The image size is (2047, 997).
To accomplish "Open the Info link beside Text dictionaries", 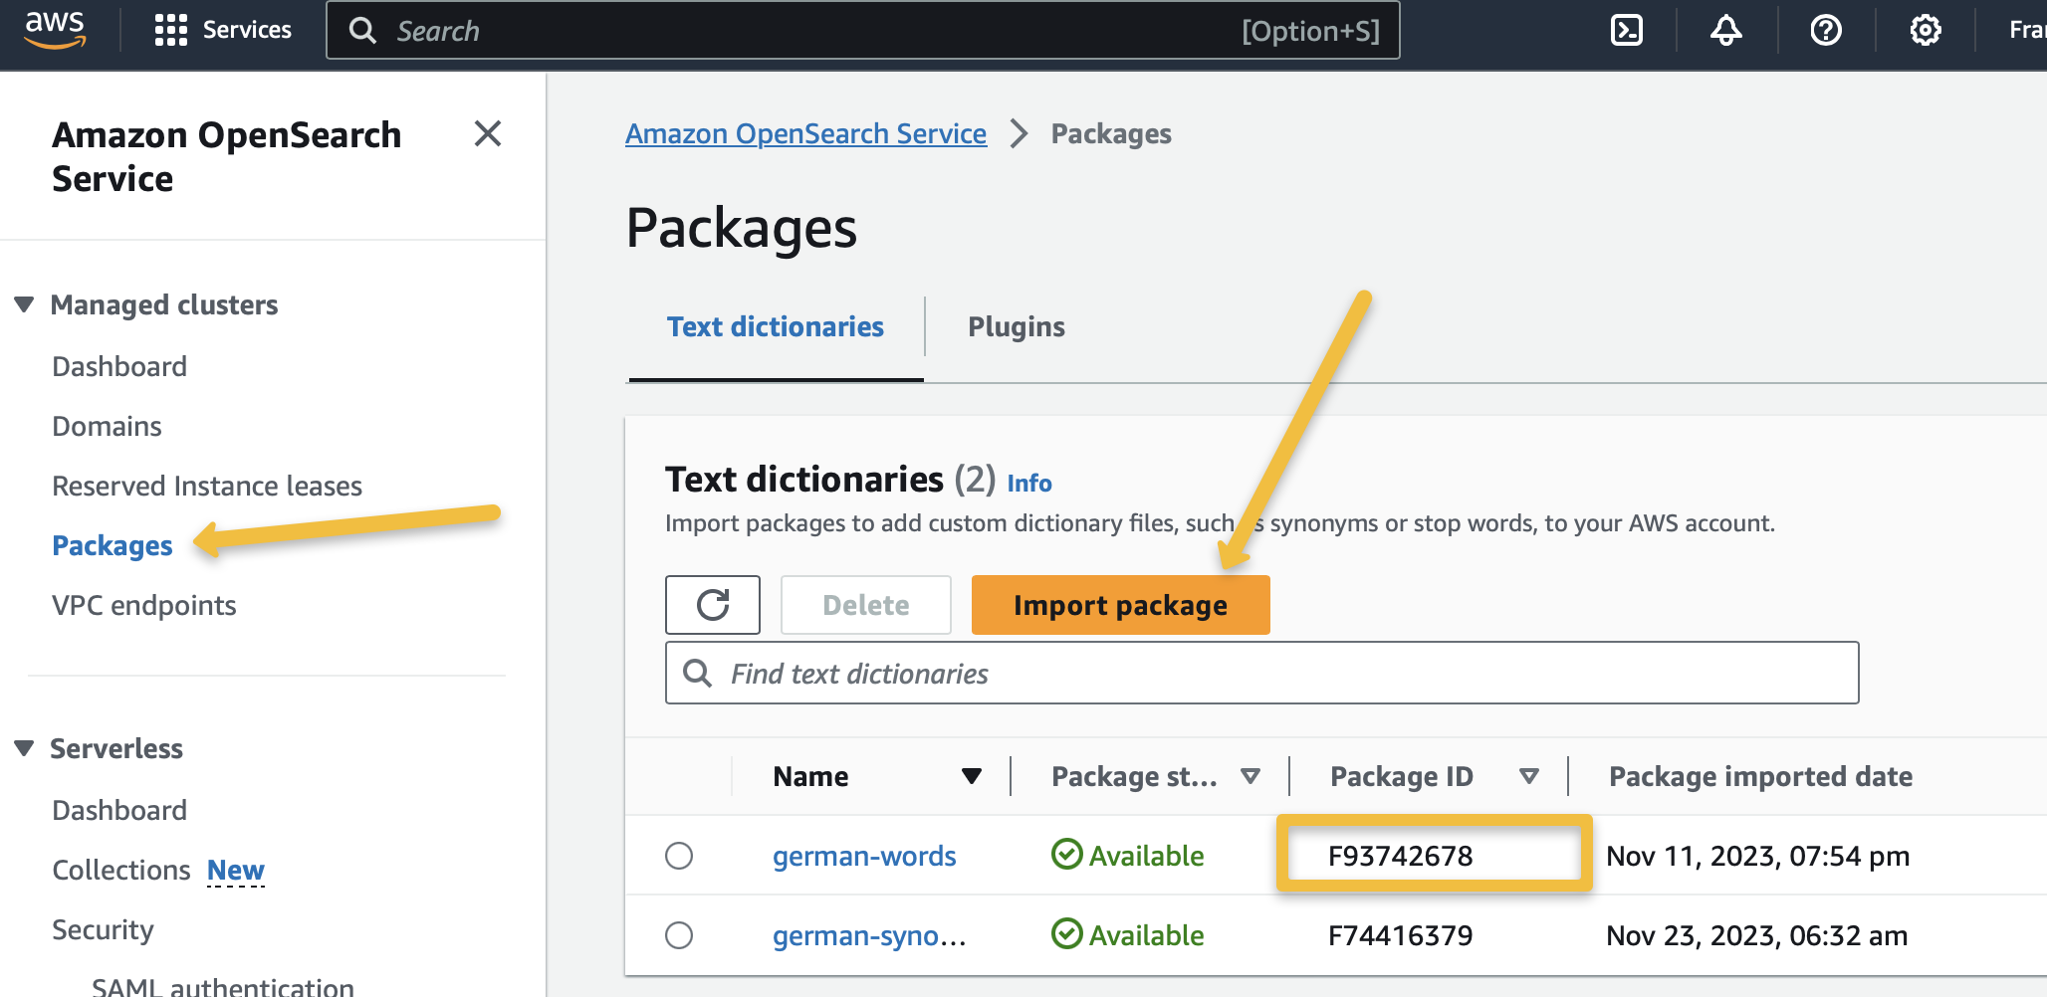I will tap(1029, 483).
